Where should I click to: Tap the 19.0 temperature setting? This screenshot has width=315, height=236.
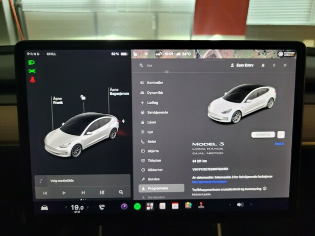[x=77, y=207]
